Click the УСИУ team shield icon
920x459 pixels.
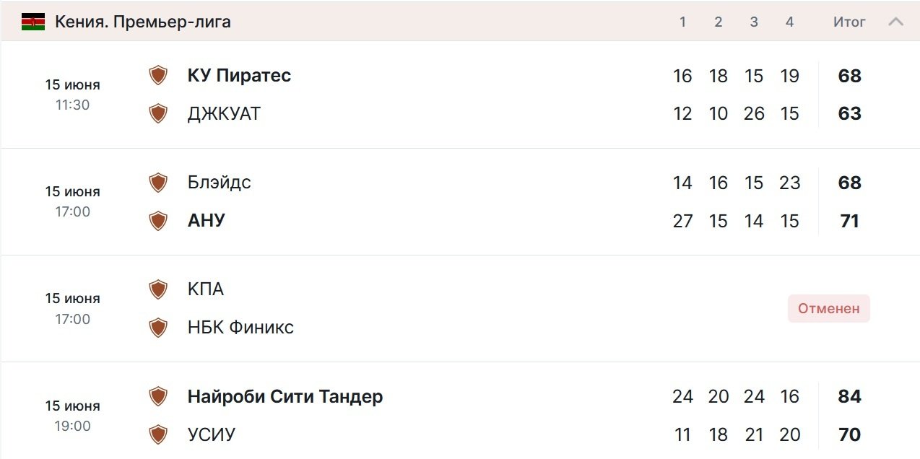(158, 434)
